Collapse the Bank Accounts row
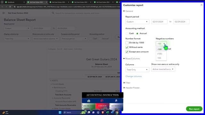205x115 pixels. coord(53,88)
